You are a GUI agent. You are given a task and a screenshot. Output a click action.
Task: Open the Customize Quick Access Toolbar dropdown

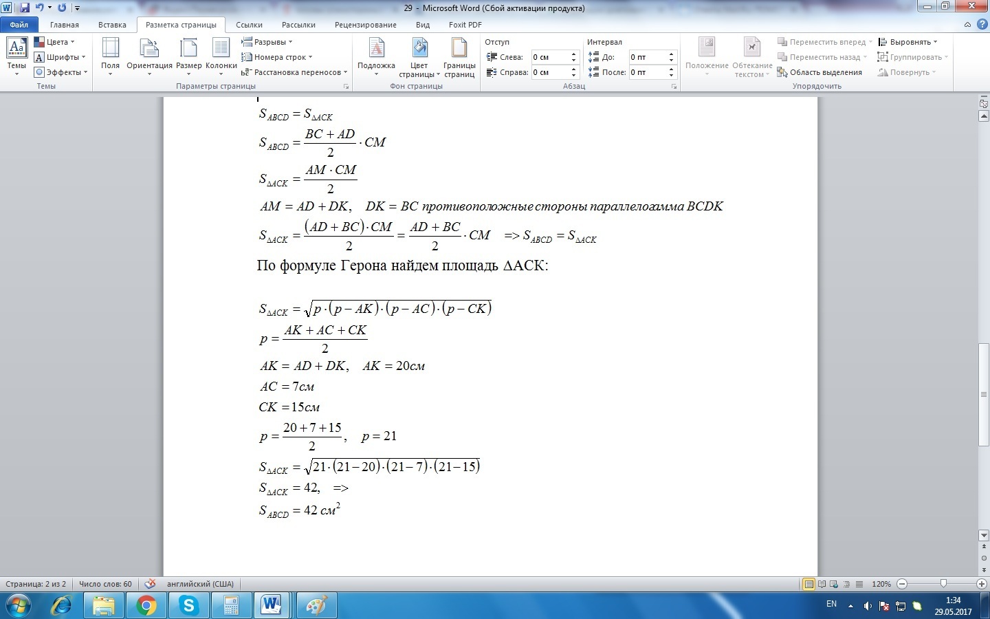click(77, 8)
